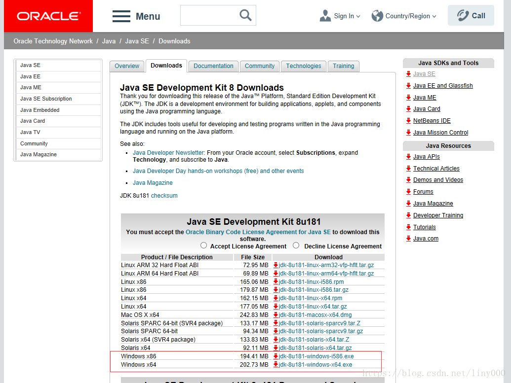Click the search magnifier icon

[x=245, y=15]
